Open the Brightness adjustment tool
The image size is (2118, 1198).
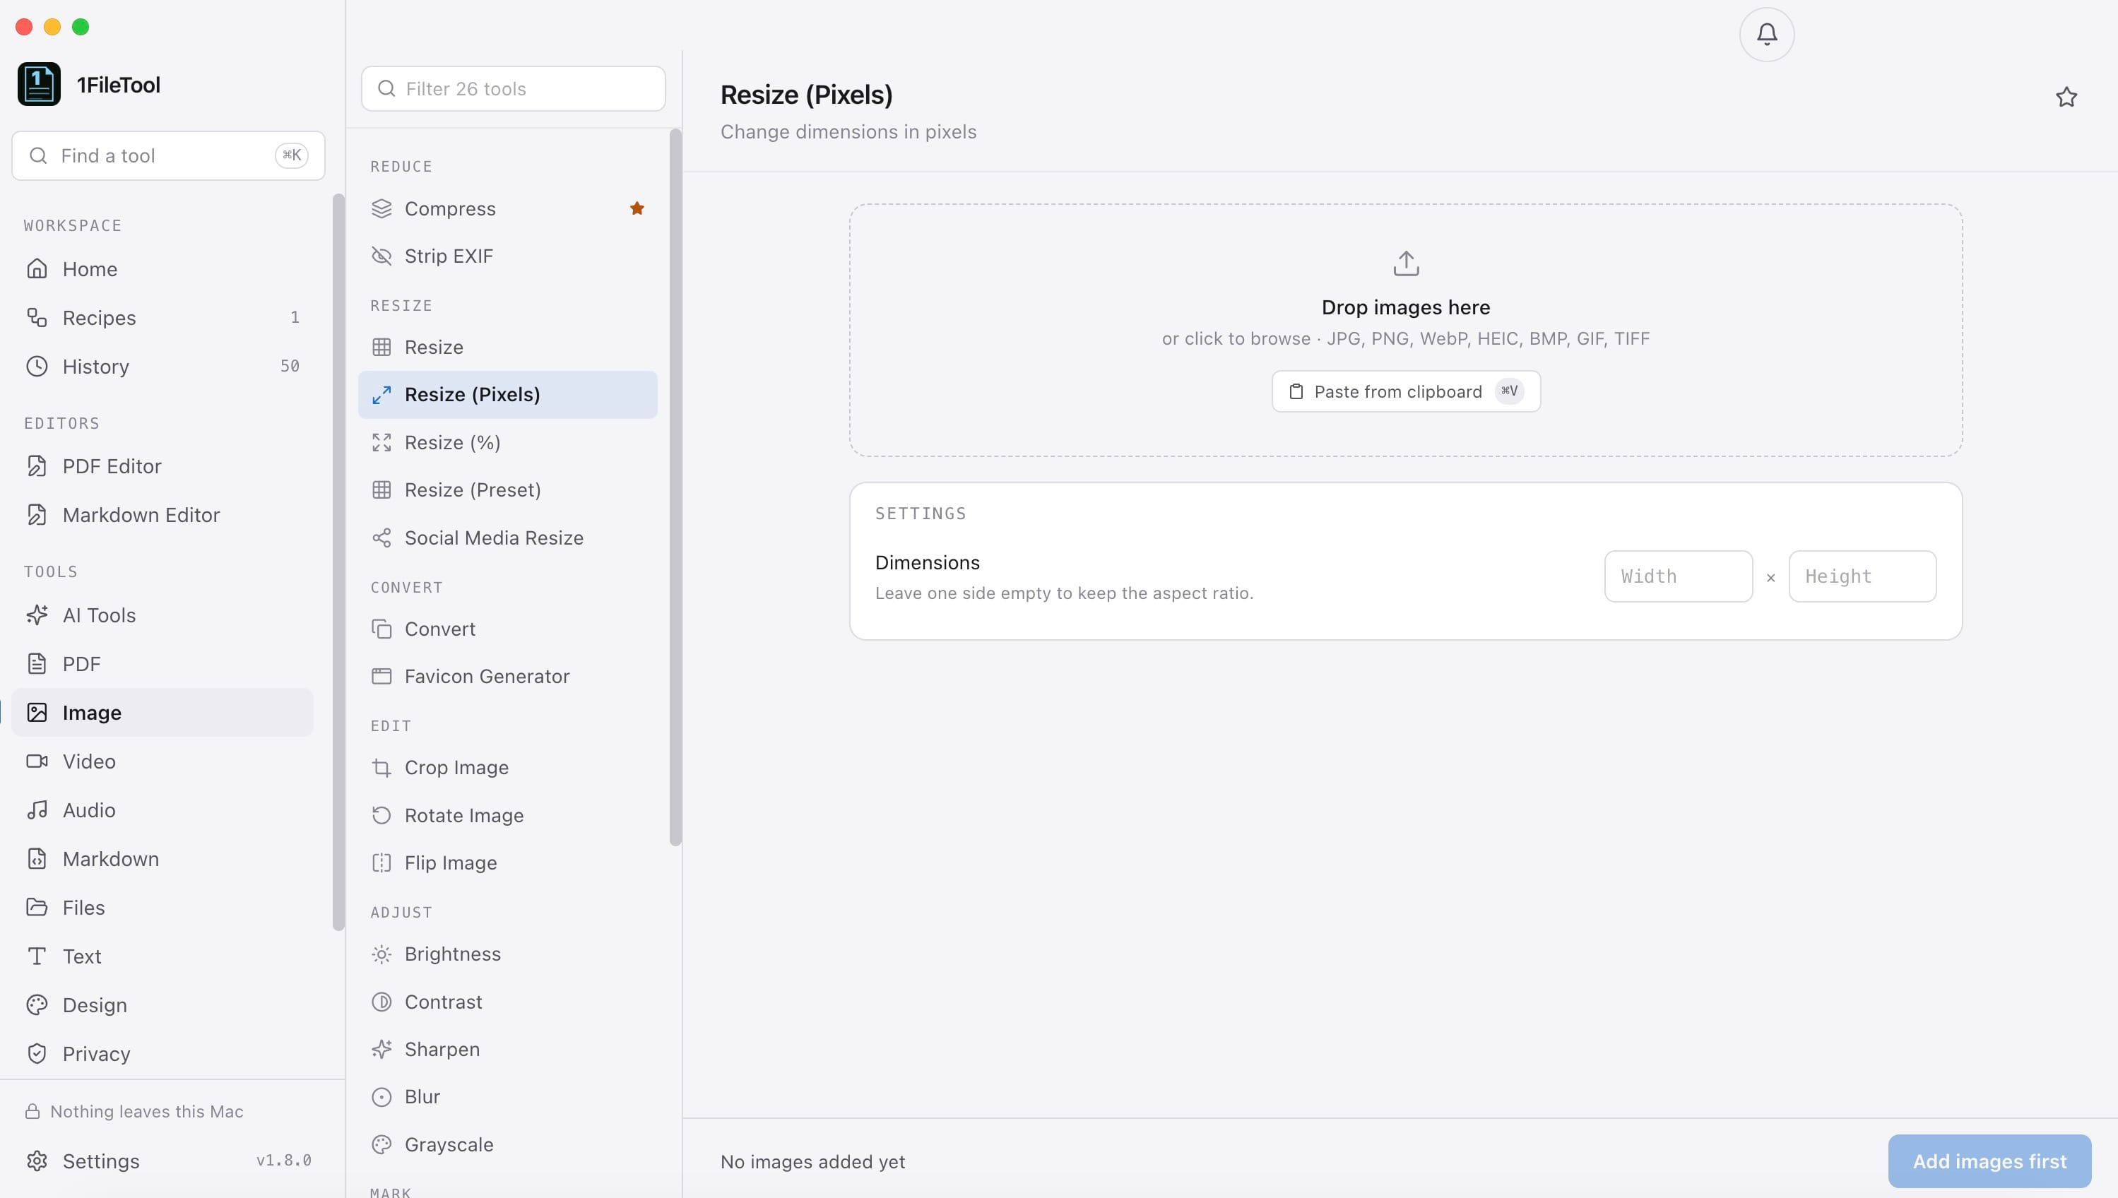[x=508, y=954]
